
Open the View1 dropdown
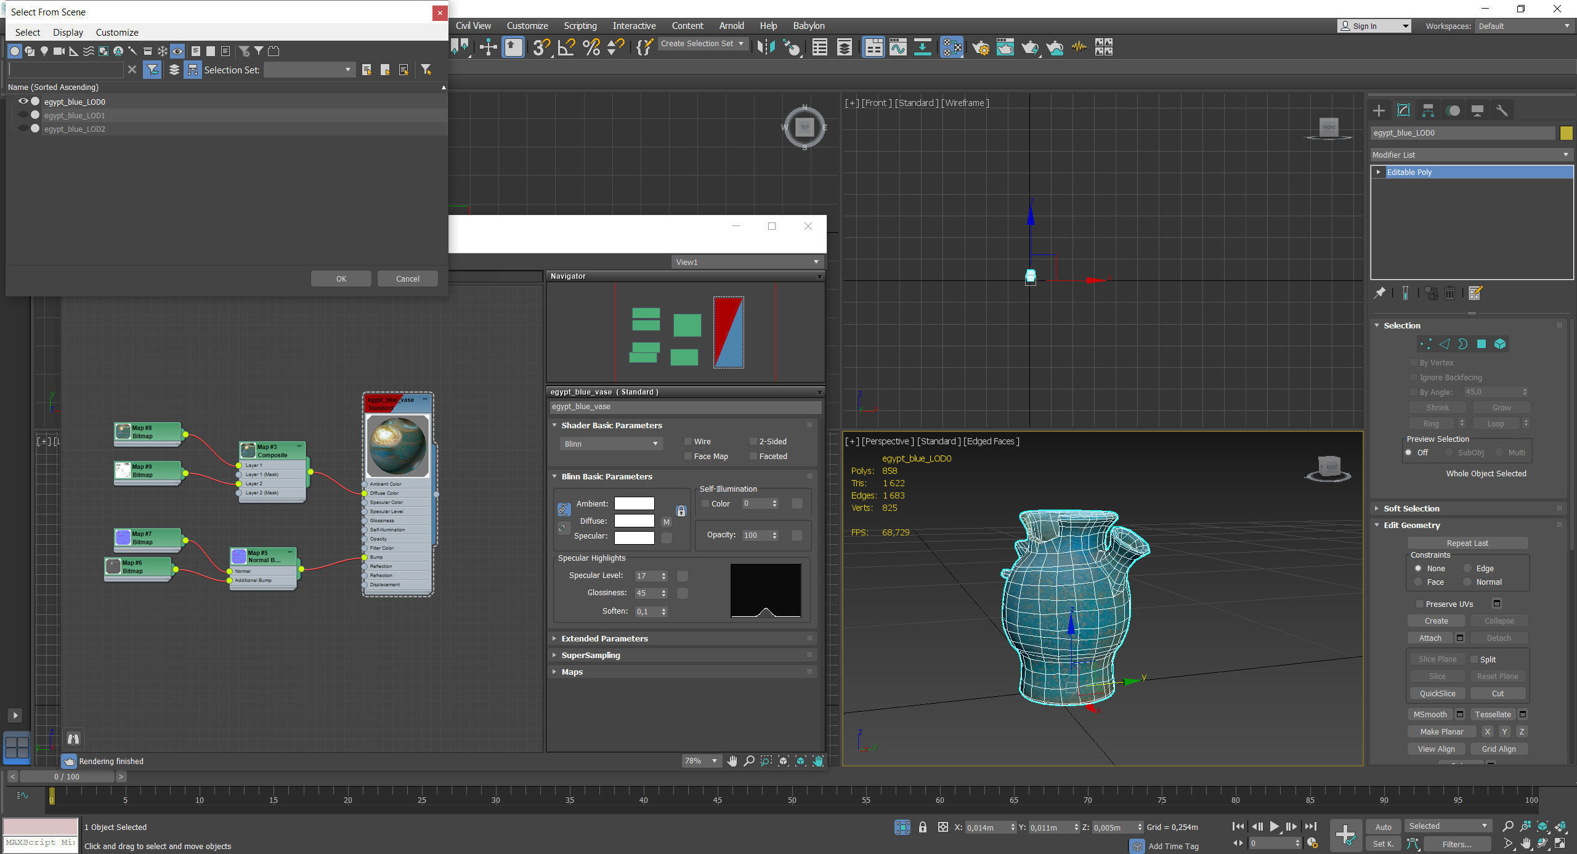(748, 262)
